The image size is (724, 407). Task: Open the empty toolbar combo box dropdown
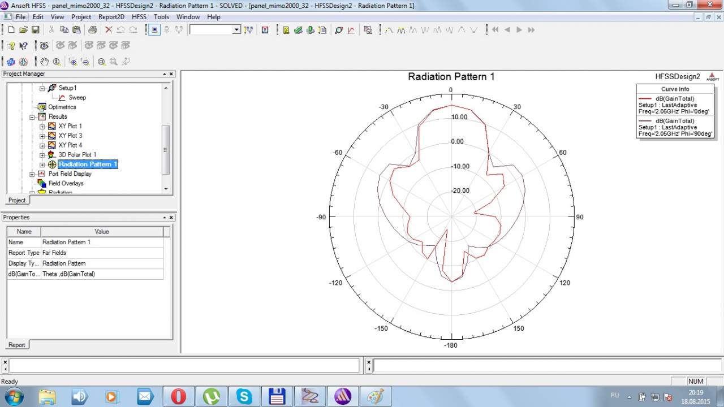(x=236, y=30)
